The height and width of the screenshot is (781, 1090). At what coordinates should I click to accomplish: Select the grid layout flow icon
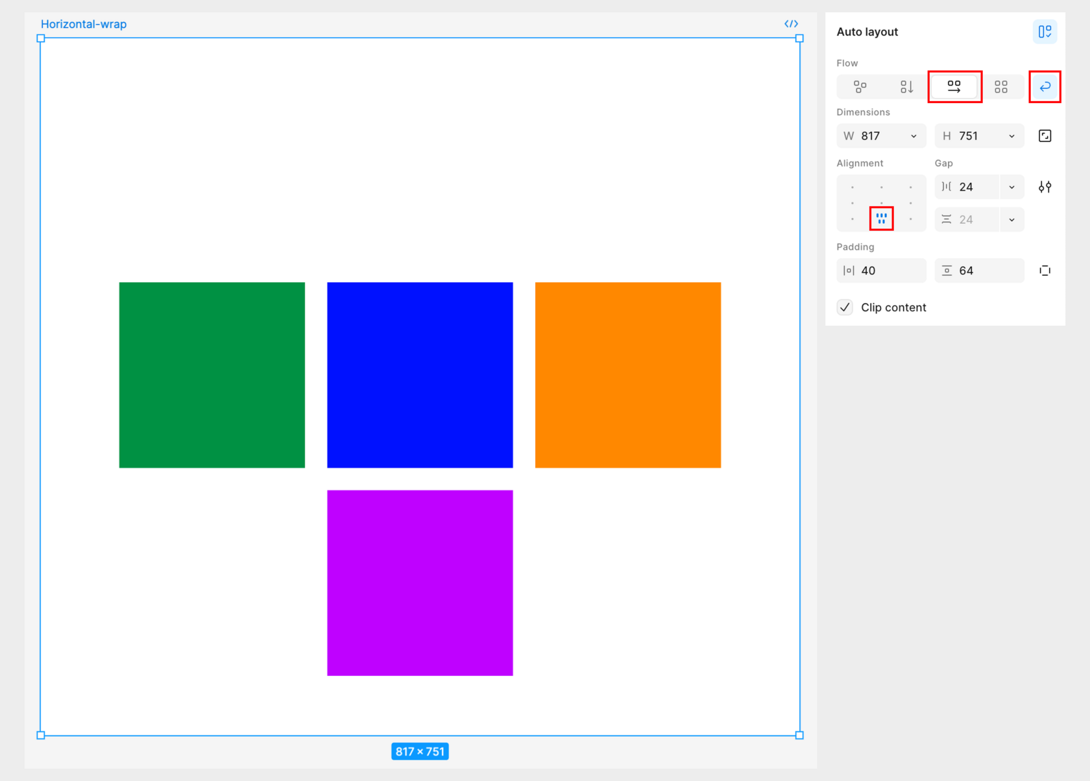(x=1002, y=86)
